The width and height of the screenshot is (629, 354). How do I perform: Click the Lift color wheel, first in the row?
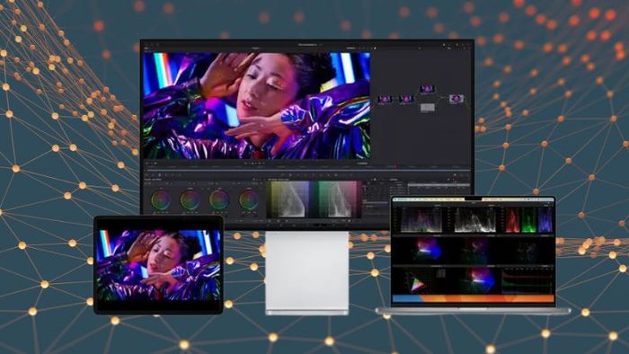(161, 199)
